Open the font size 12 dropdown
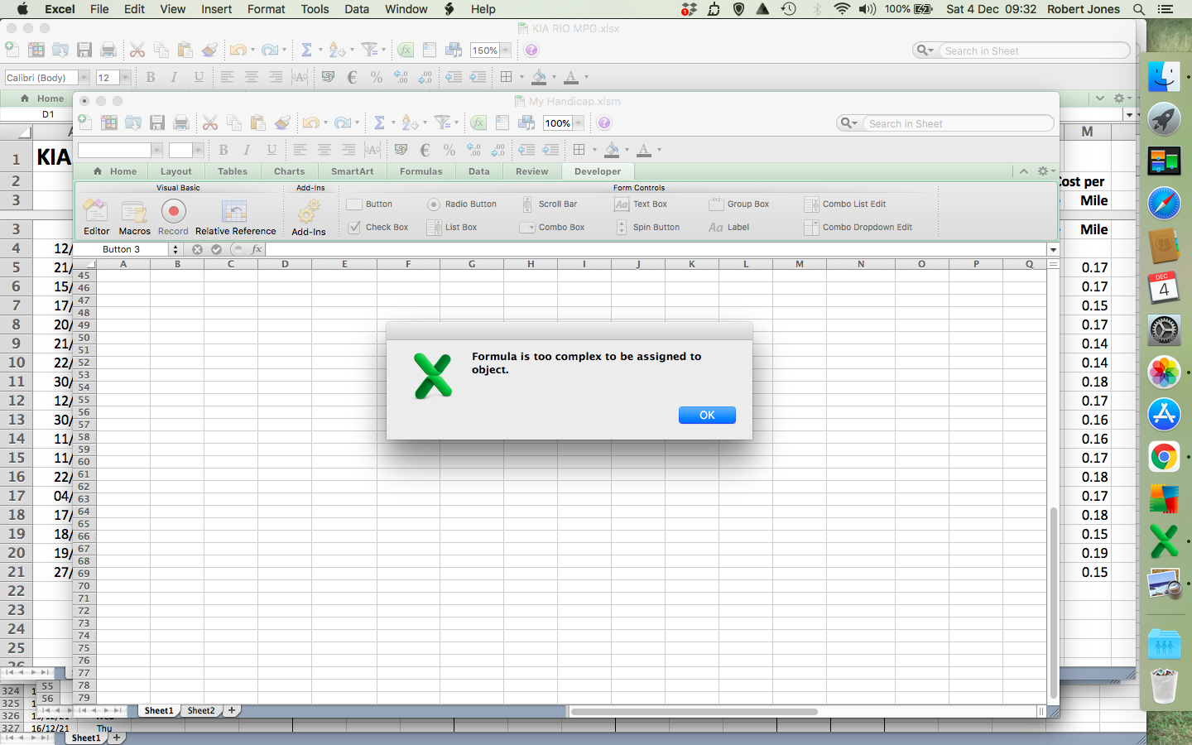The image size is (1192, 745). coord(125,77)
